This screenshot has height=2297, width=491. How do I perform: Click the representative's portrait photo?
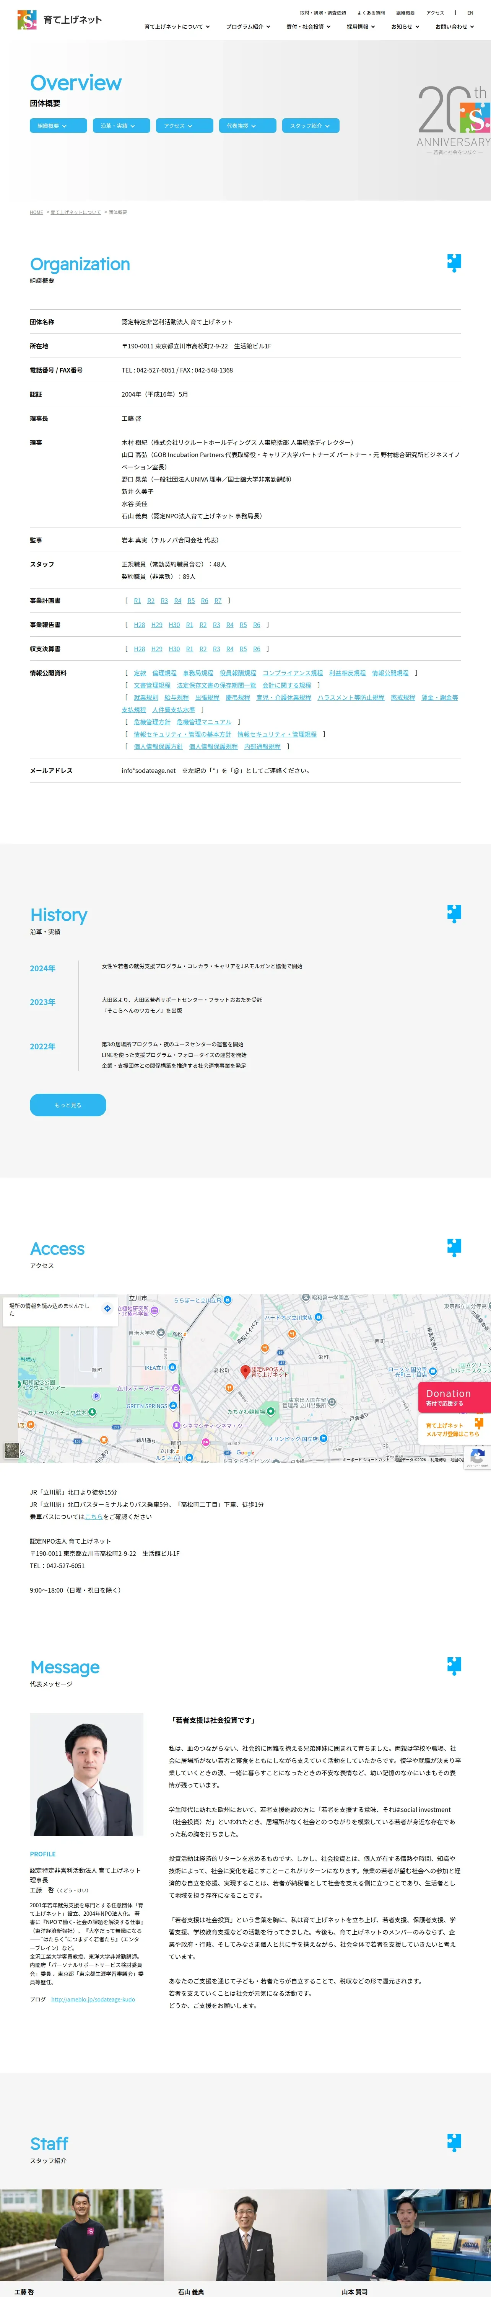86,1774
